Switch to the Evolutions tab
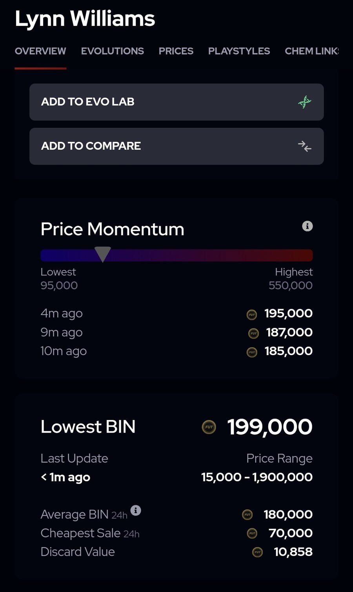The image size is (353, 592). click(113, 51)
